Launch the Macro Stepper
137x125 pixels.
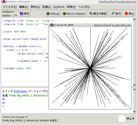click(x=74, y=14)
